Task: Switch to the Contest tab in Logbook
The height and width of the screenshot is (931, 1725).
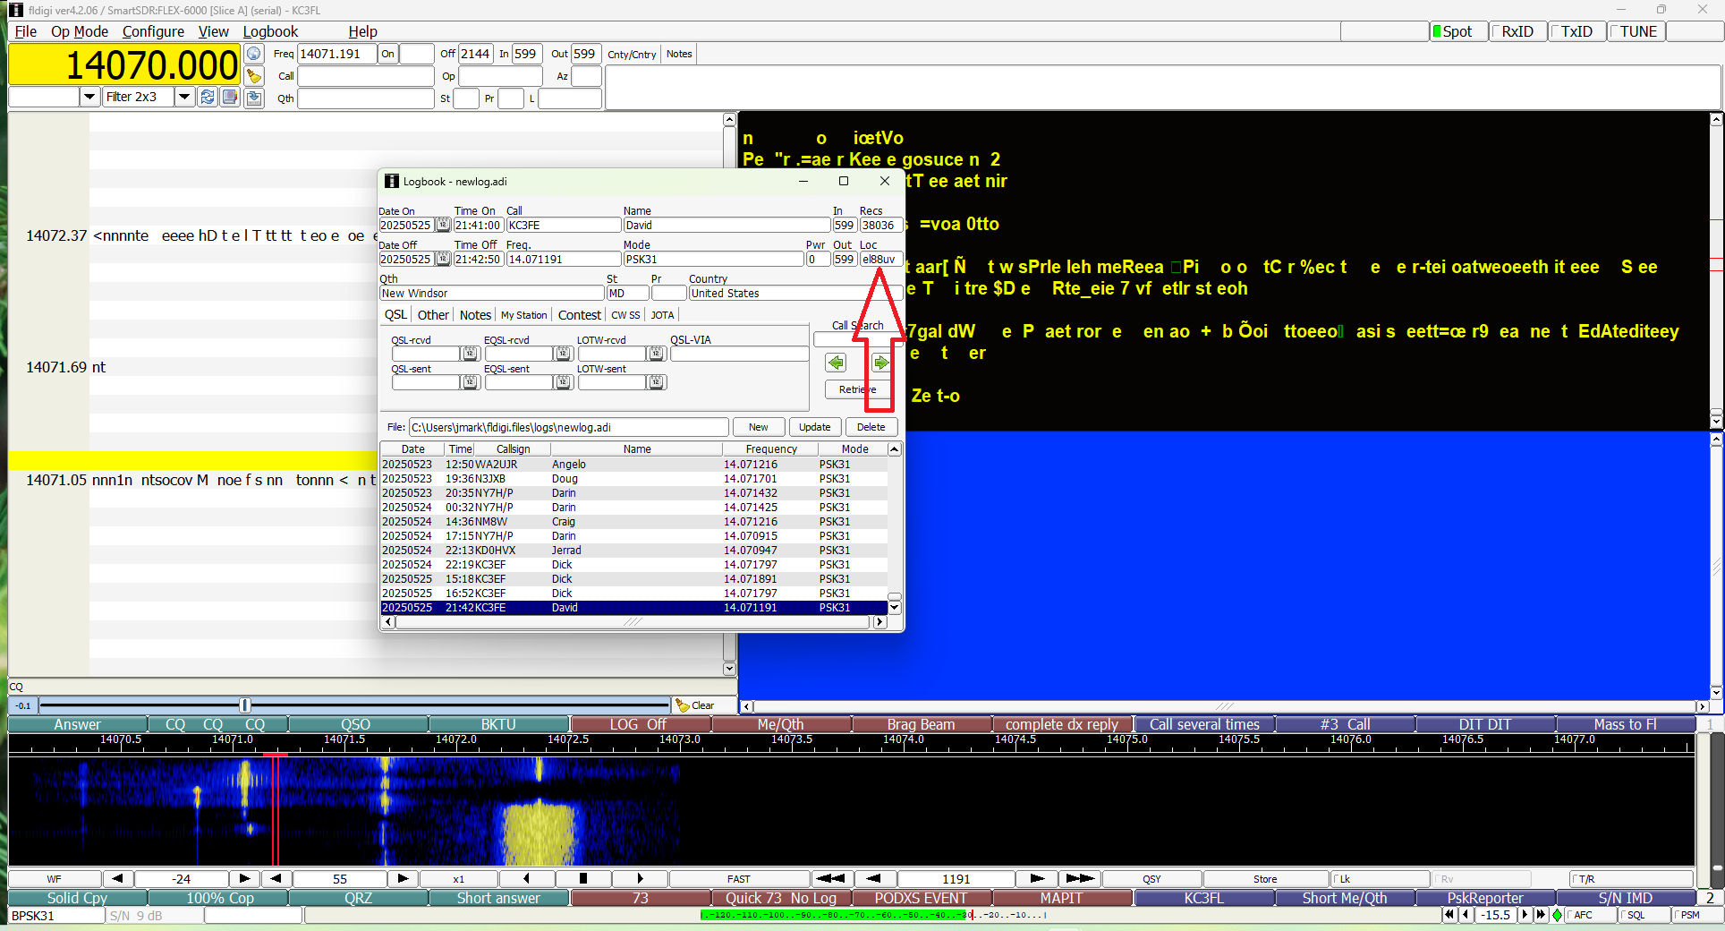Action: point(580,315)
